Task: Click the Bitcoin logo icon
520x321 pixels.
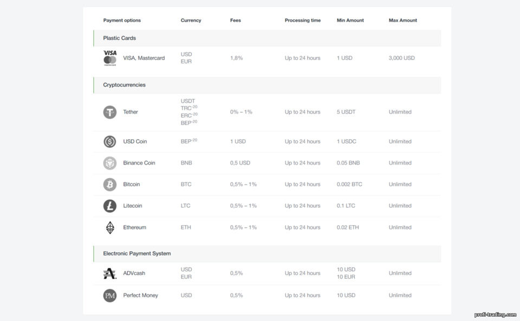Action: tap(110, 185)
